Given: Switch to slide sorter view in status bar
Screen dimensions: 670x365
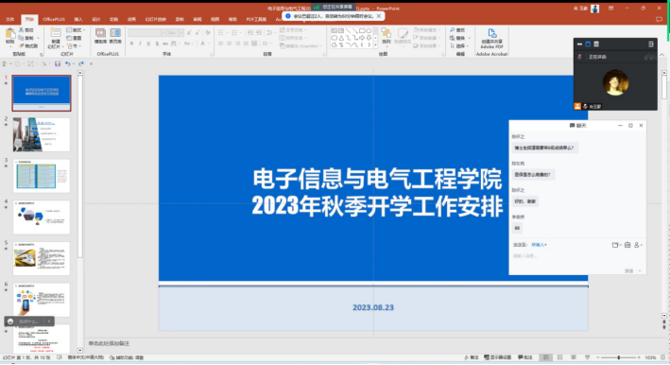Looking at the screenshot, I should click(x=559, y=357).
